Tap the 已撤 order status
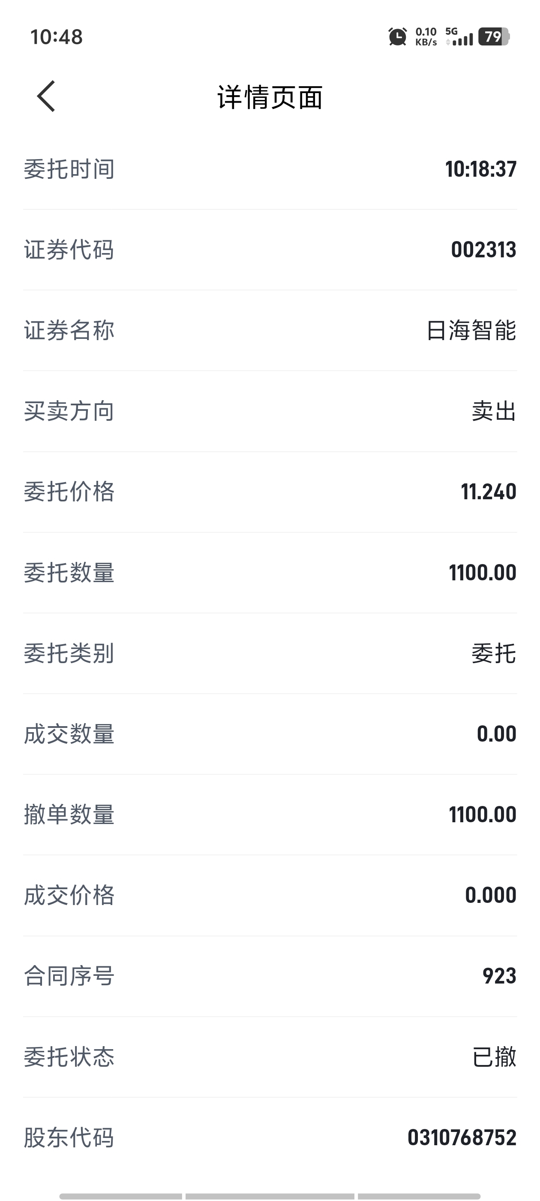 (494, 1056)
